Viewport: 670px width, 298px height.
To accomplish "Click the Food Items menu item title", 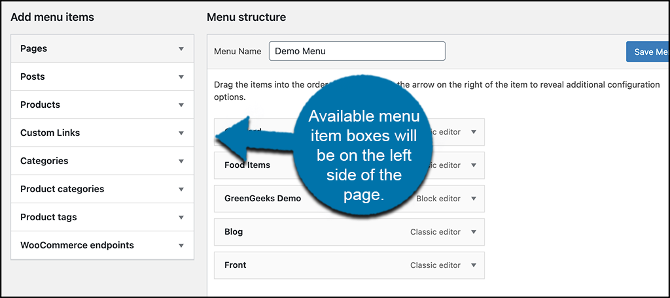I will click(x=247, y=165).
